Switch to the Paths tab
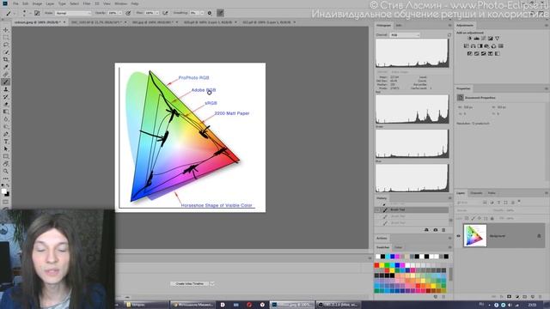Screen dimensions: 550x309 492,193
